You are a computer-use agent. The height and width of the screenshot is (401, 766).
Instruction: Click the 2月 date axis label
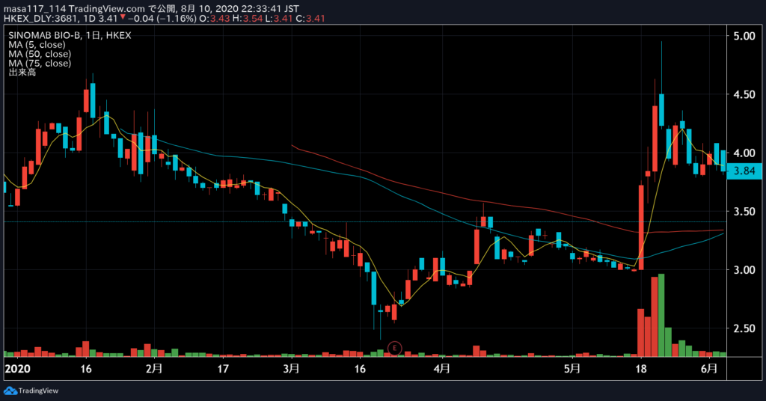(x=154, y=369)
